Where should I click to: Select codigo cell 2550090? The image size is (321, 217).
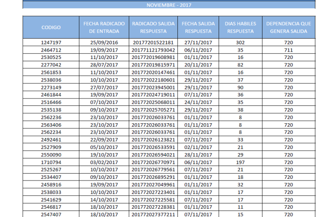click(x=51, y=155)
